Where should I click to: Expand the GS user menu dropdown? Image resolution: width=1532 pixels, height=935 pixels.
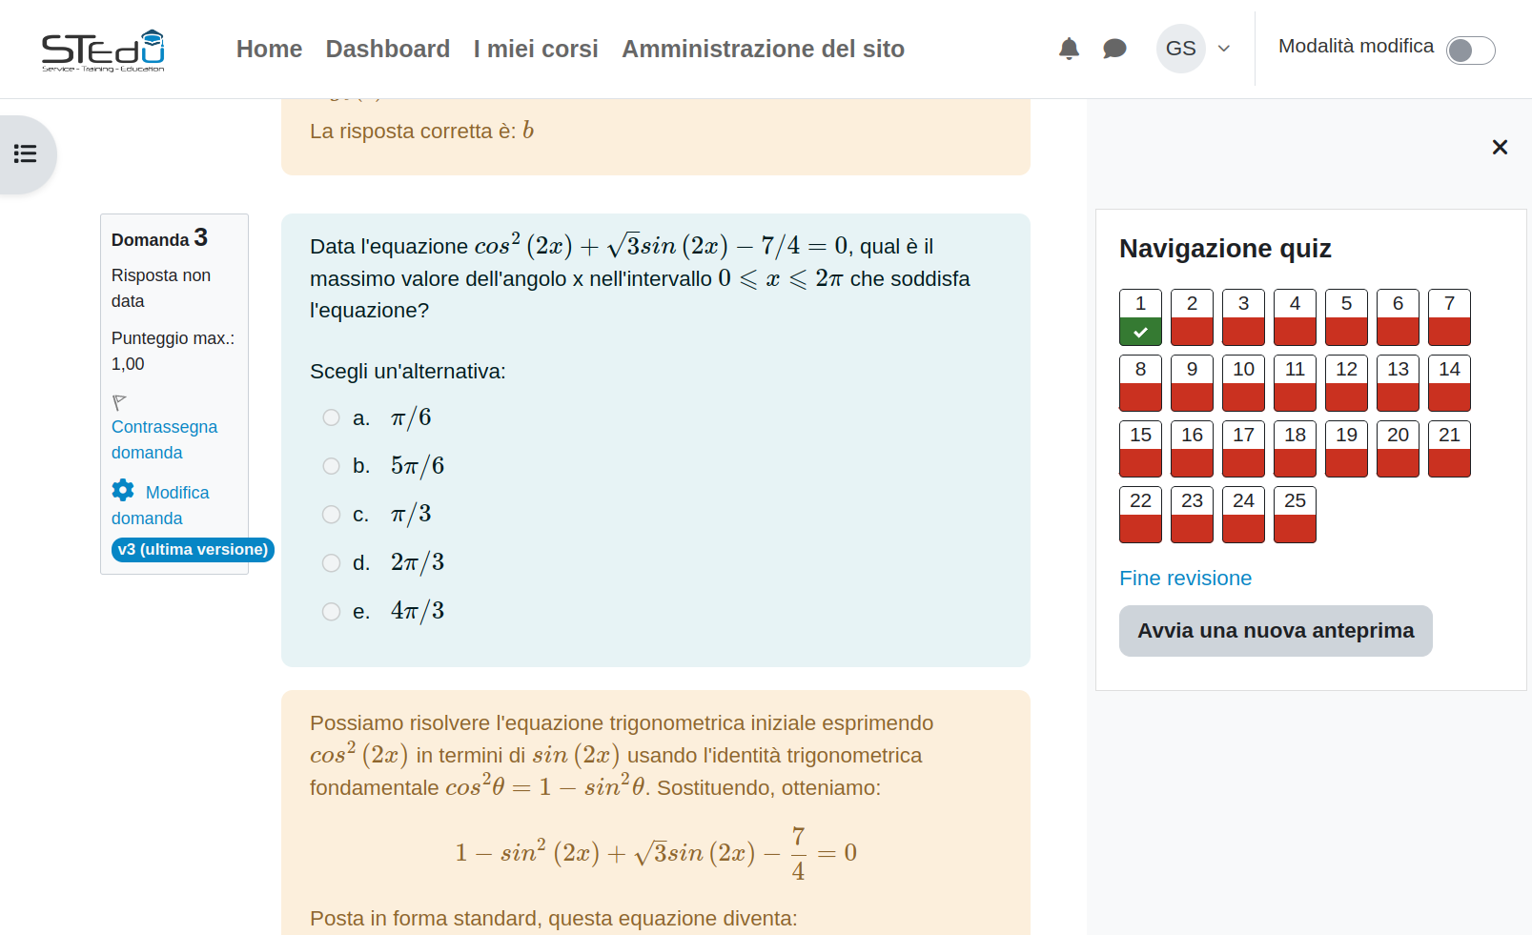coord(1224,49)
